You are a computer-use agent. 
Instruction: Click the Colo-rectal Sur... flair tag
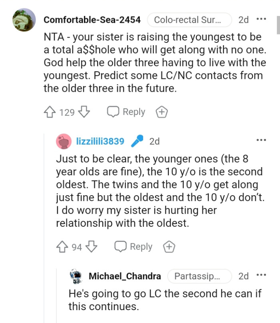coord(189,19)
